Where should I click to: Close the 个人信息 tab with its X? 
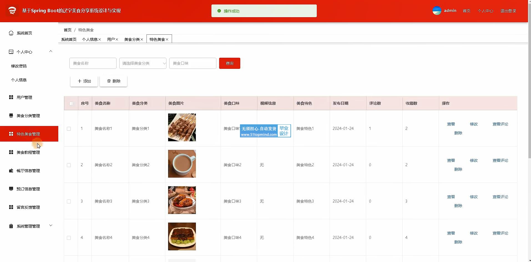pyautogui.click(x=100, y=39)
